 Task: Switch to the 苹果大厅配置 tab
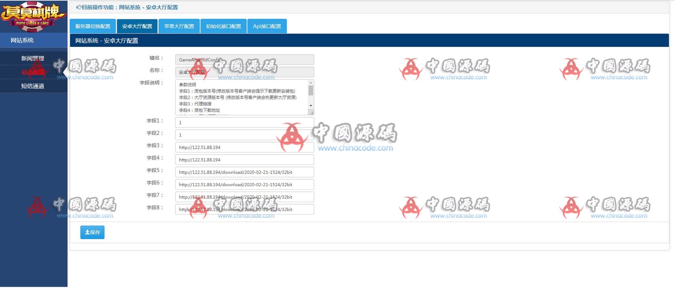(x=179, y=26)
